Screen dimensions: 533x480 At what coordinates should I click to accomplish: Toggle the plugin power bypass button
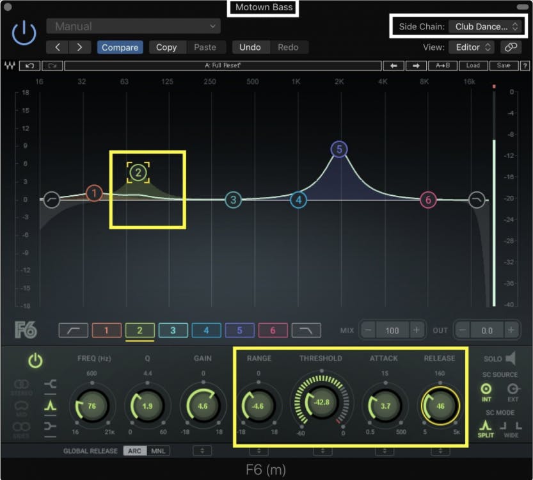tap(24, 32)
